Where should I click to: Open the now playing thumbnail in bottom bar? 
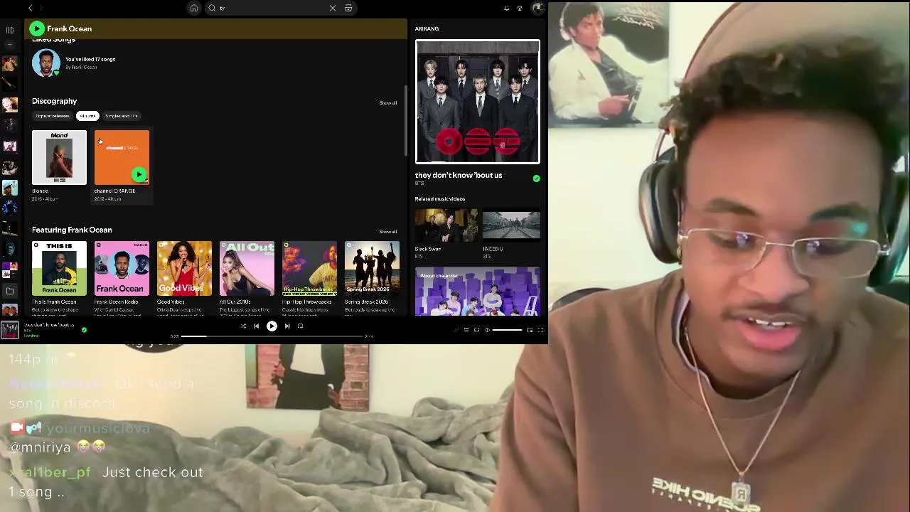tap(10, 330)
